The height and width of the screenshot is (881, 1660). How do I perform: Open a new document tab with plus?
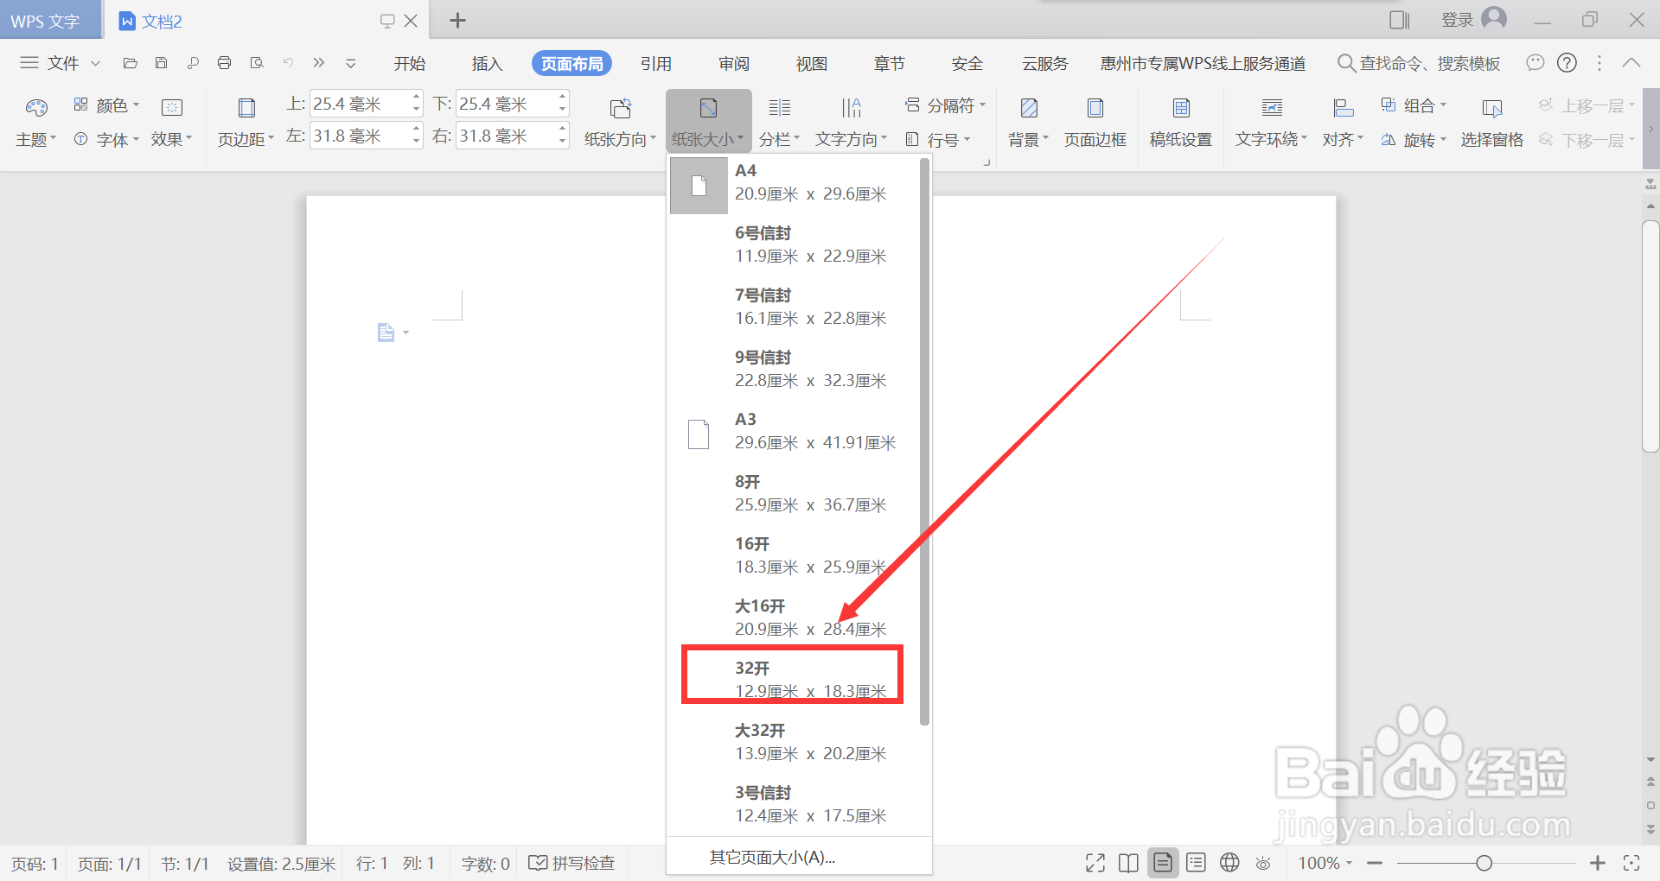pos(458,20)
